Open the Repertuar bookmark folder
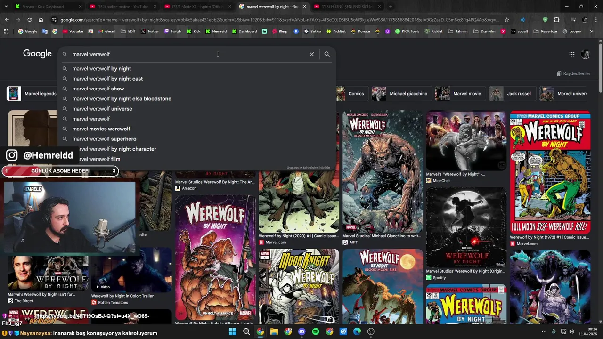The image size is (603, 339). coord(546,32)
